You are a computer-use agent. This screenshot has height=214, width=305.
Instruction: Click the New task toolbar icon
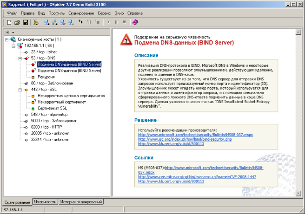[x=9, y=22]
